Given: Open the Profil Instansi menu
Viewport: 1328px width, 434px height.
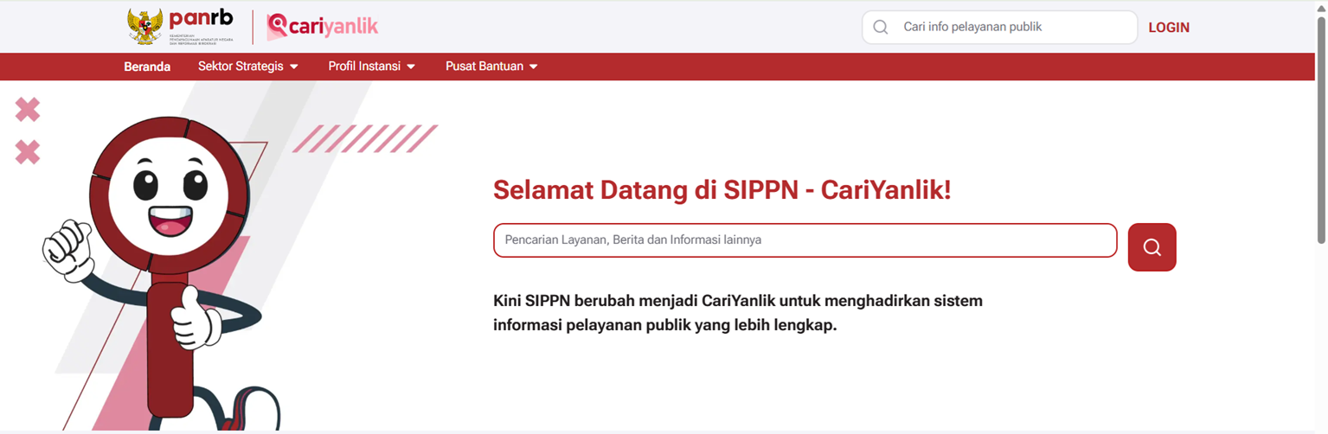Looking at the screenshot, I should point(372,67).
